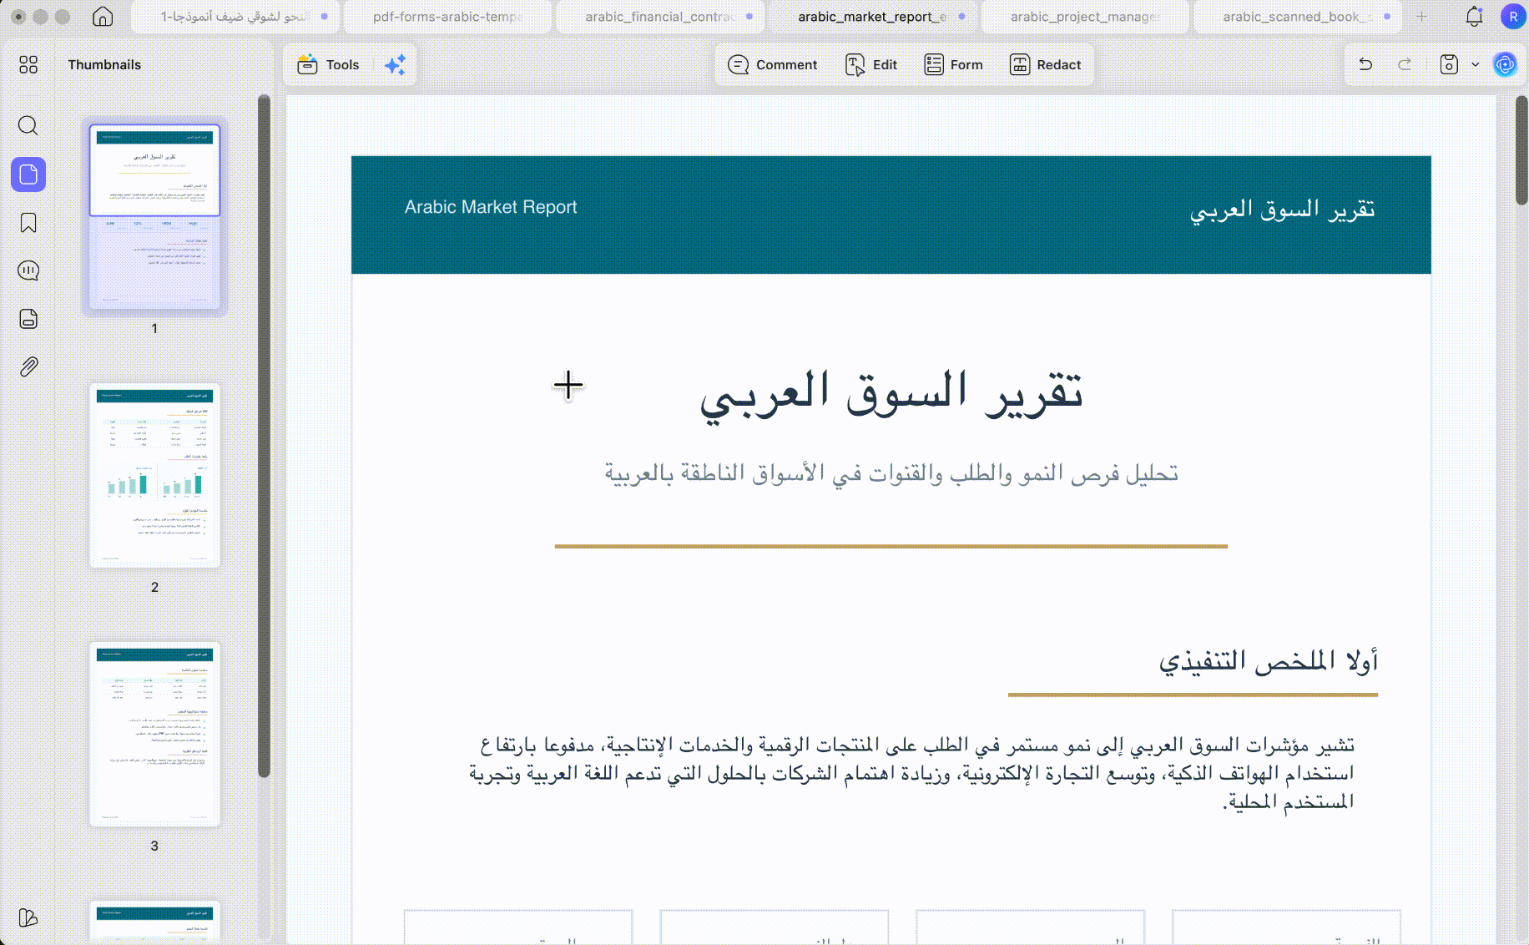Viewport: 1529px width, 945px height.
Task: Choose the Edit mode button
Action: [x=872, y=64]
